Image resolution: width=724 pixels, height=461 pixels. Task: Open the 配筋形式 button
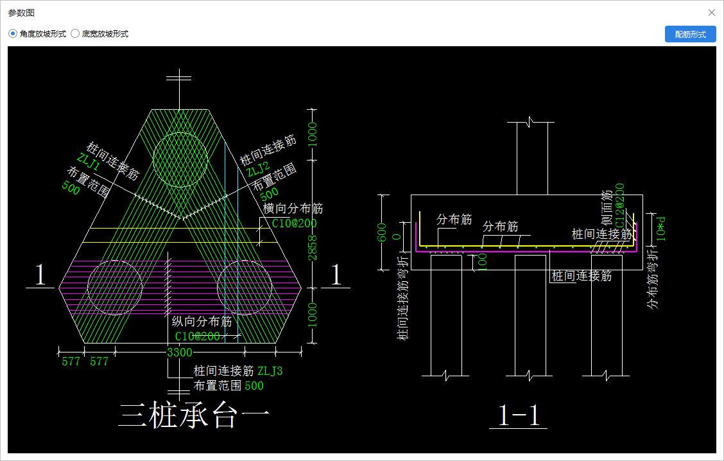(690, 34)
